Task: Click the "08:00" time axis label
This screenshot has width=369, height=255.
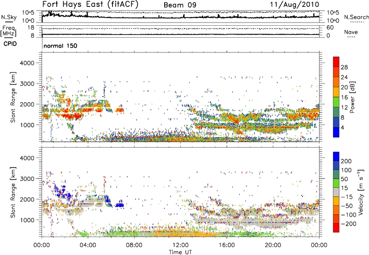Action: 134,245
